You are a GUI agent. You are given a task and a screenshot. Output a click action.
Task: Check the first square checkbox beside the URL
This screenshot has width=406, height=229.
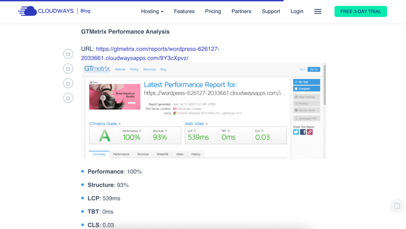68,53
